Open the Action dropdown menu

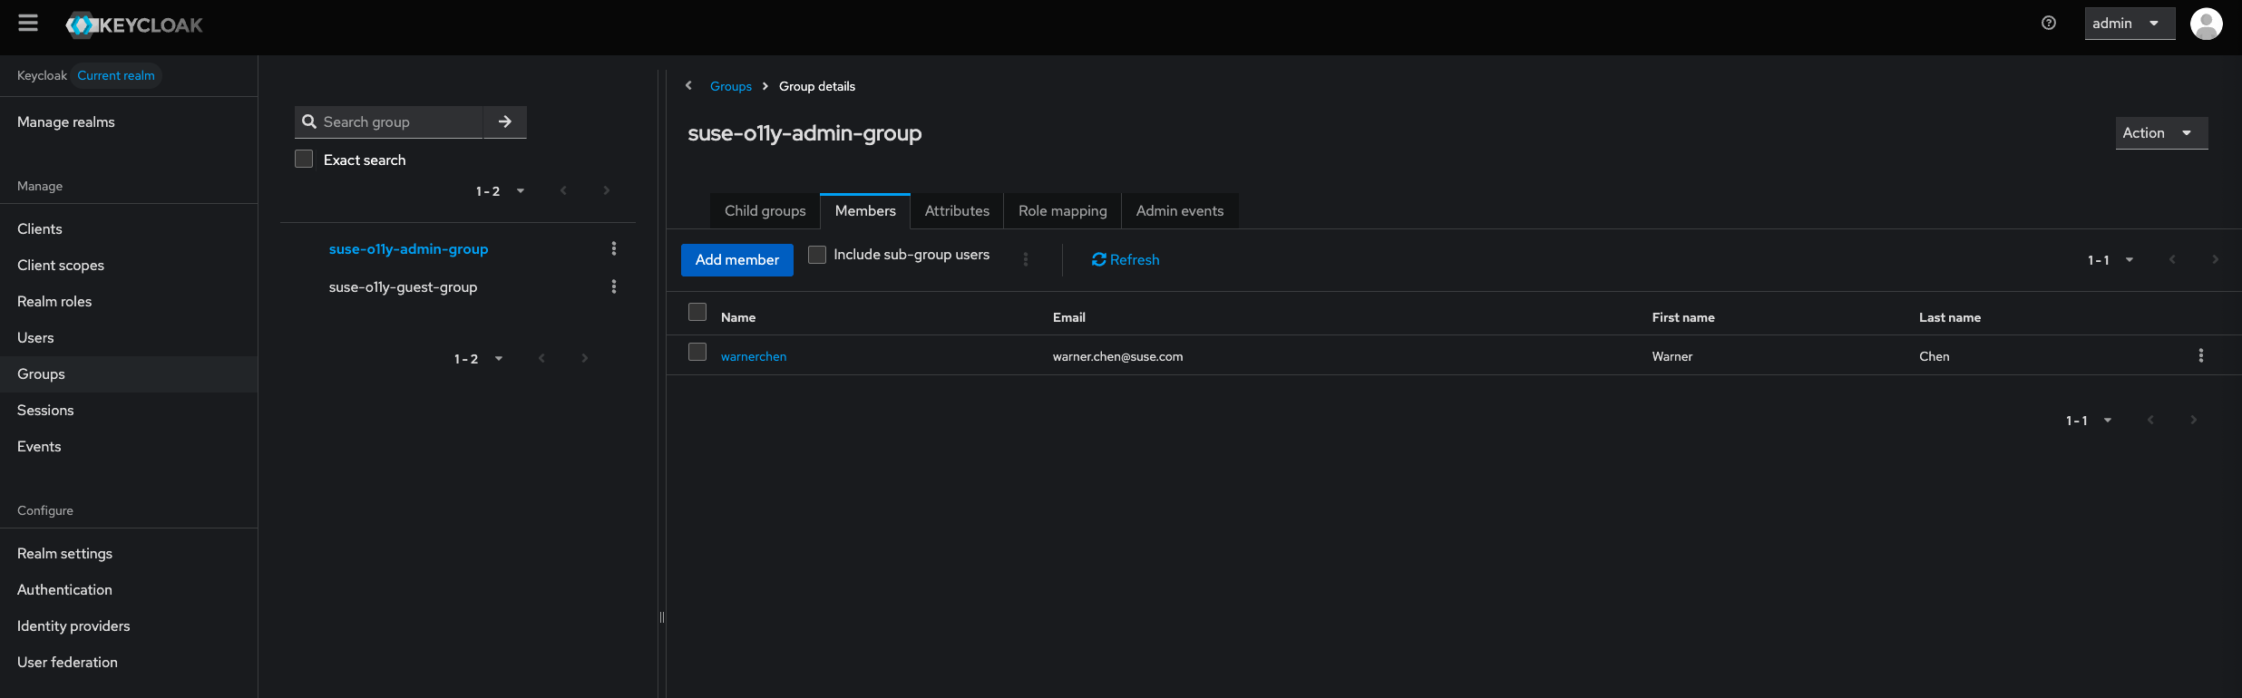pos(2160,133)
